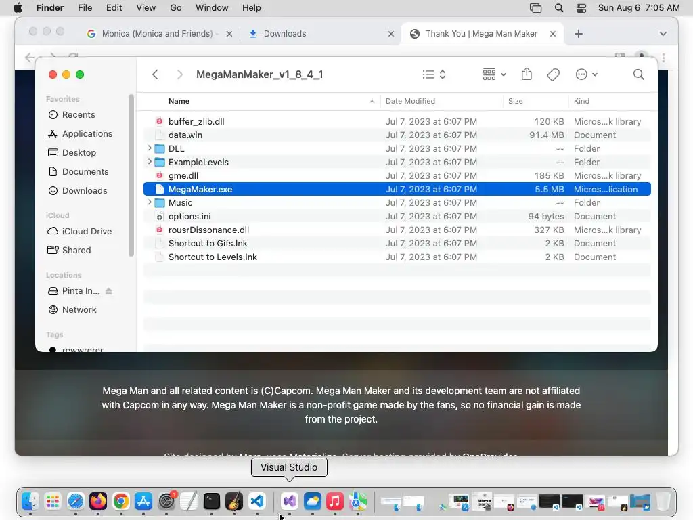Click the Music folder icon
Viewport: 693px width, 520px height.
pos(160,202)
